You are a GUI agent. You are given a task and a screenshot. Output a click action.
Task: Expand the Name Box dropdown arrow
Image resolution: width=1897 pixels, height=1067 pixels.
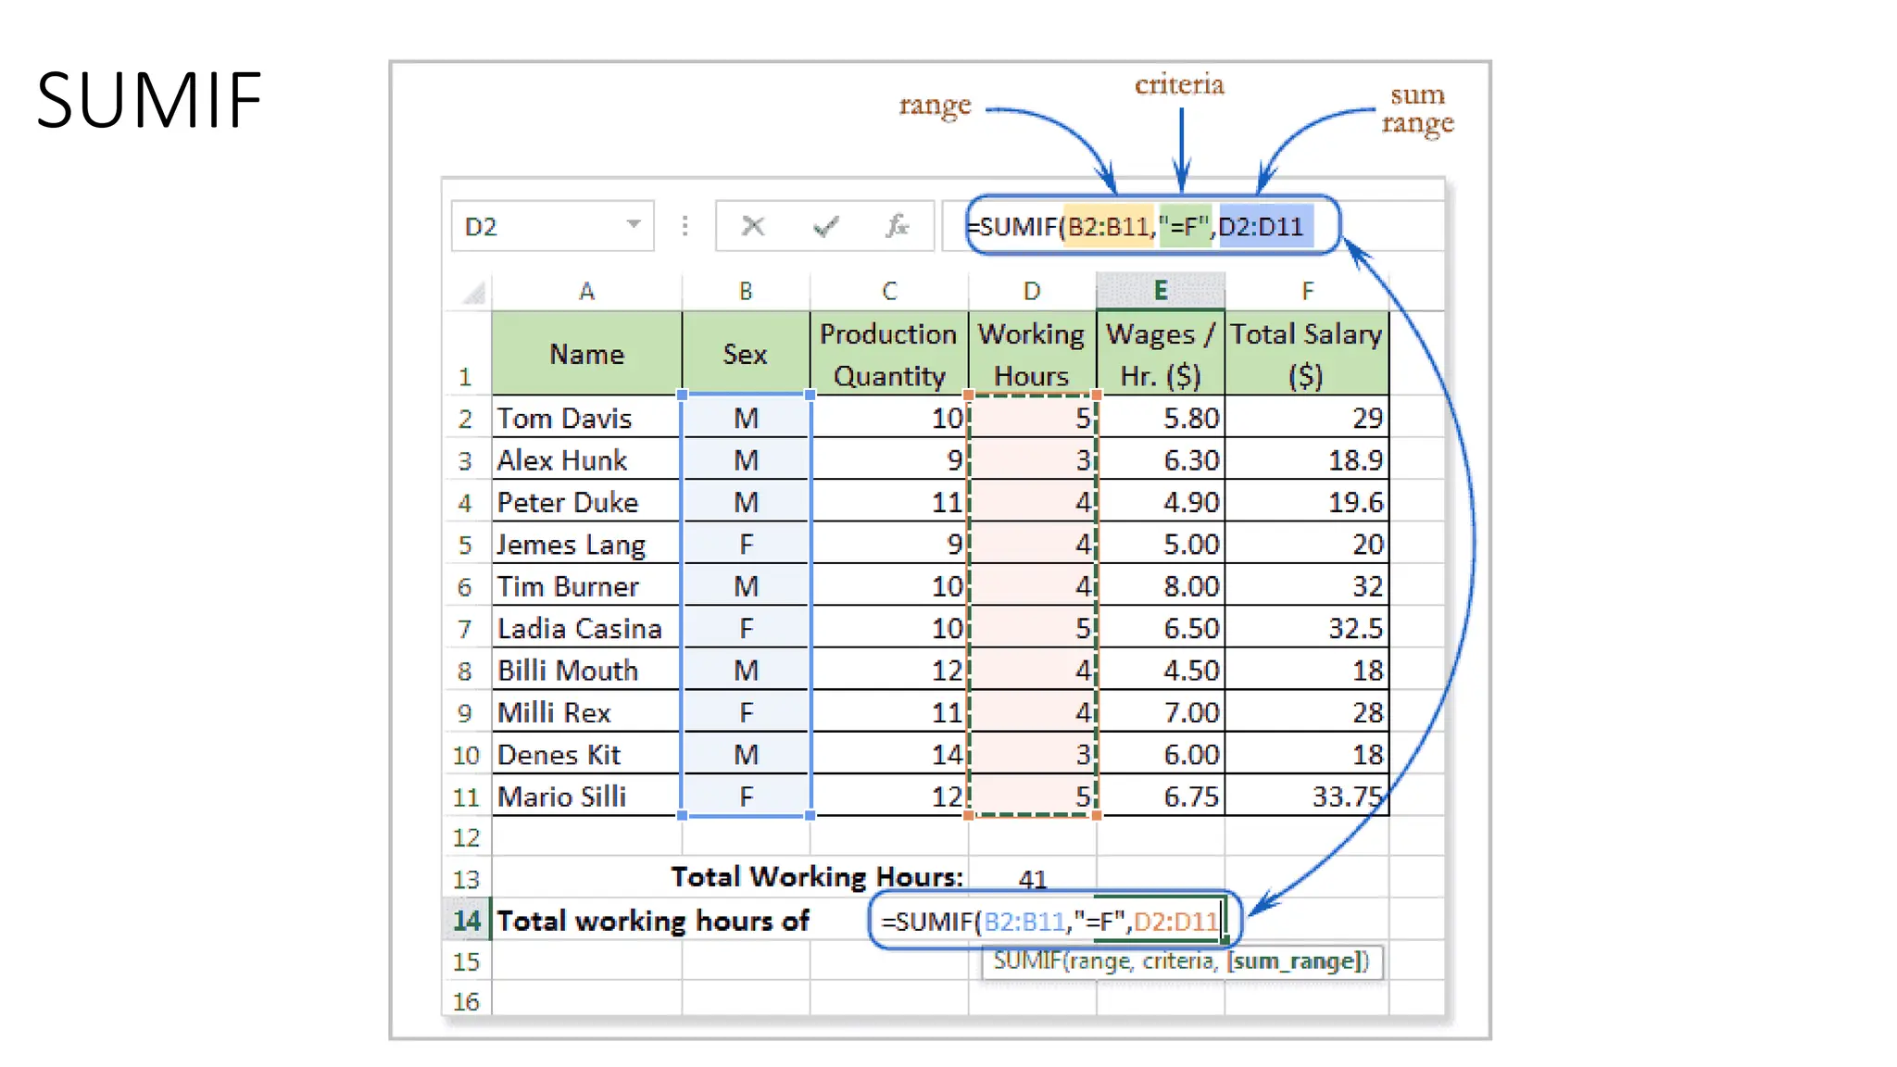[634, 225]
